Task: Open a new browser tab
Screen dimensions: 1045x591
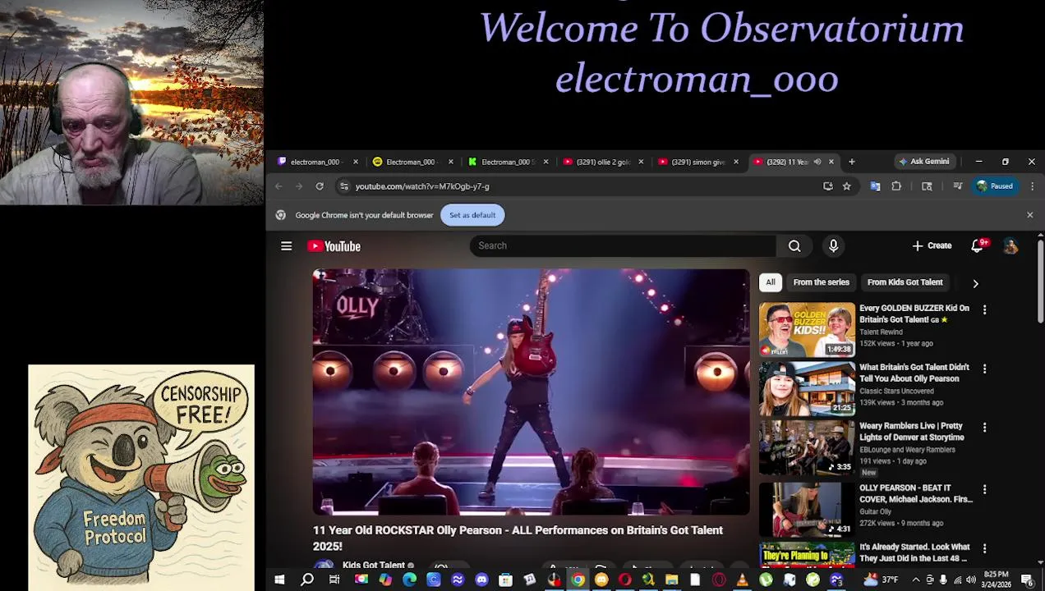Action: coord(852,162)
